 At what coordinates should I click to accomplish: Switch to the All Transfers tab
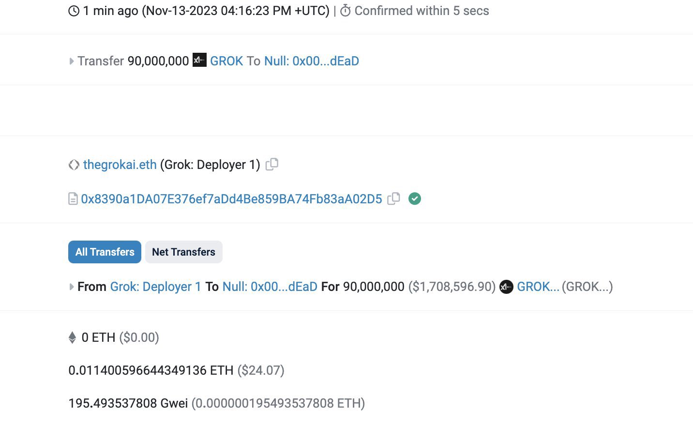pos(105,252)
